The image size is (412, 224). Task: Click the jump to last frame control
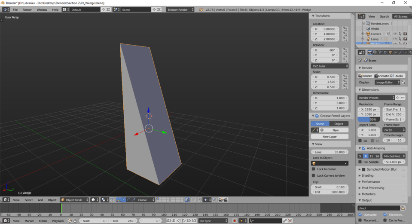point(194,221)
